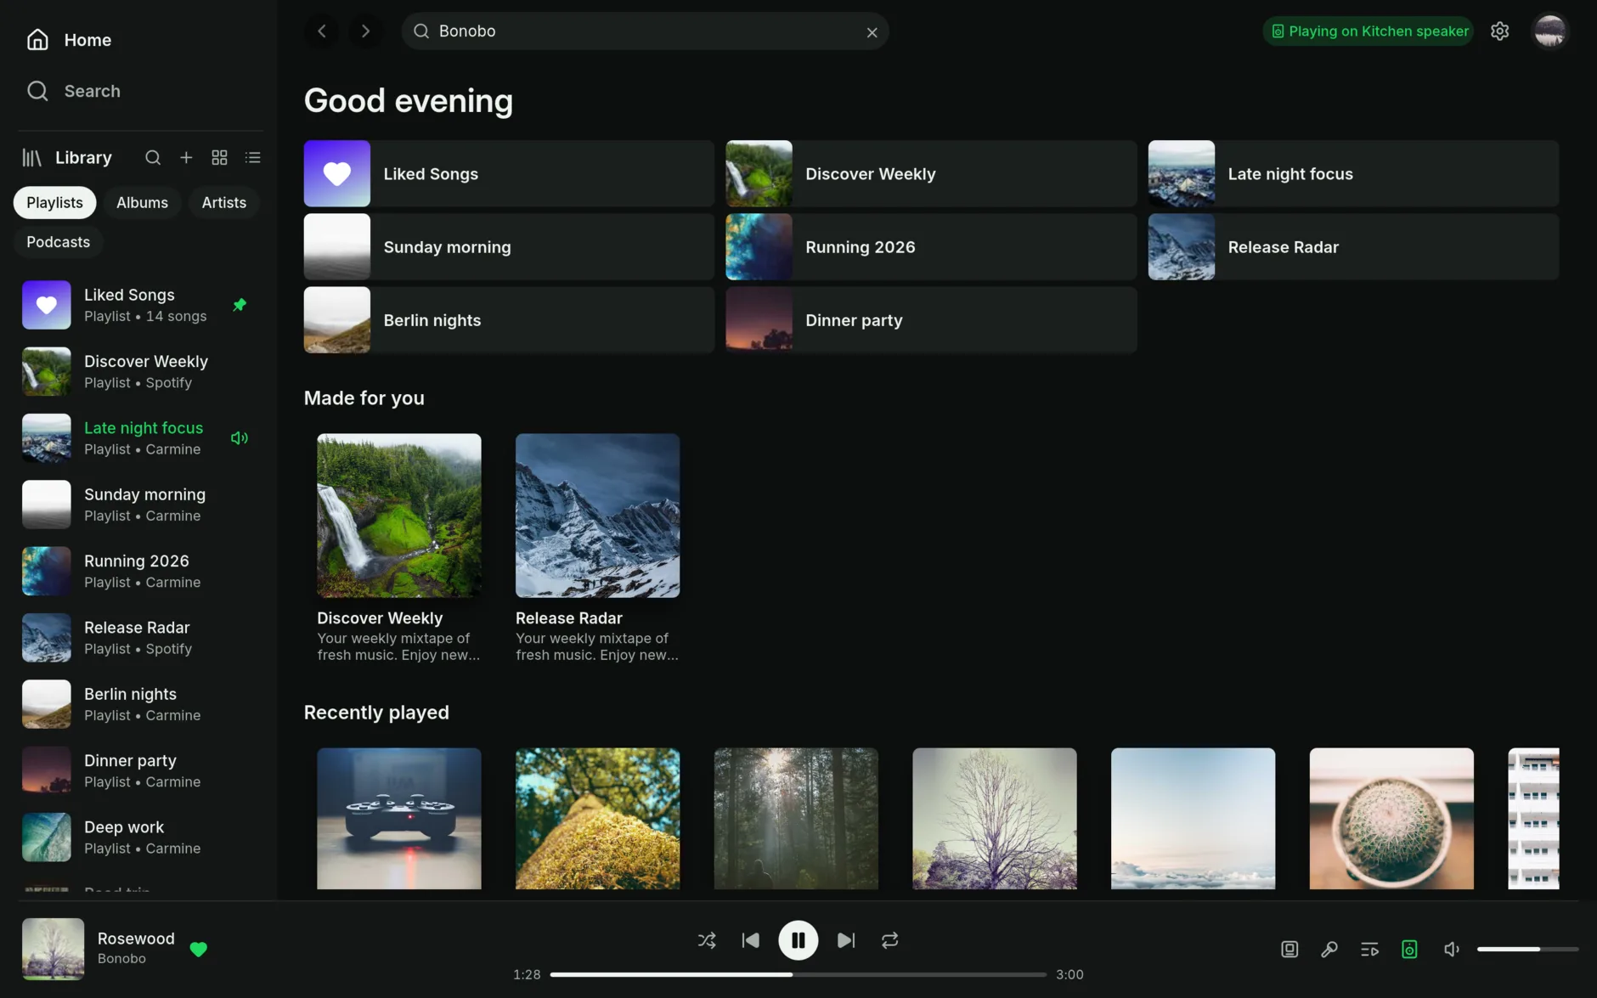1597x998 pixels.
Task: Click the Bonobo search field
Action: click(x=645, y=31)
